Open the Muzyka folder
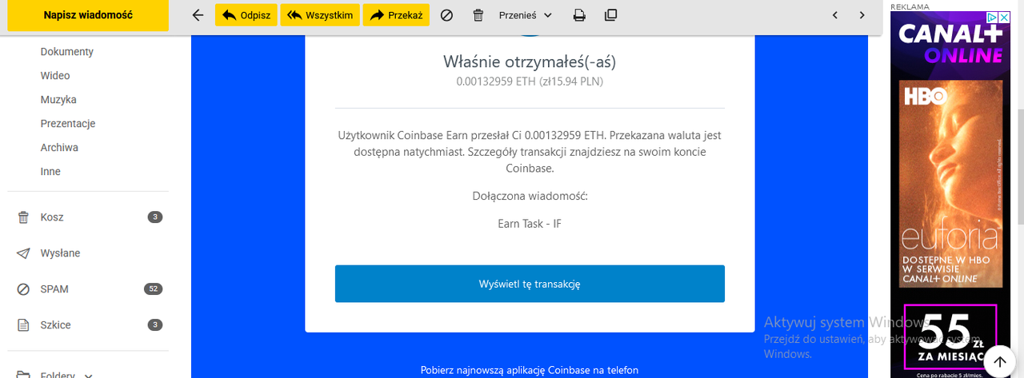The height and width of the screenshot is (378, 1024). click(58, 100)
